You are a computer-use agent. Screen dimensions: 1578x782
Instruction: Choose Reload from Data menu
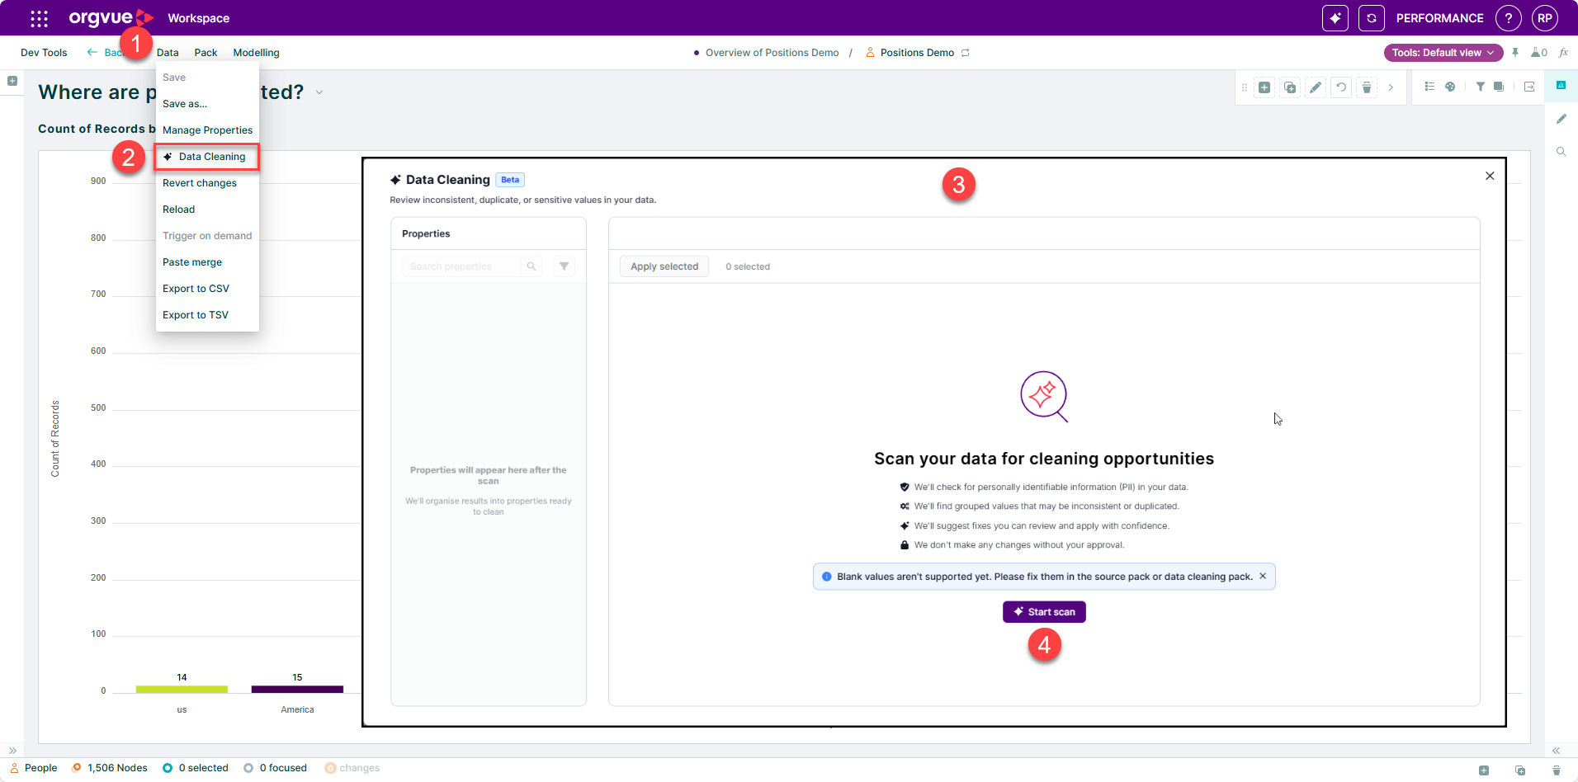(207, 210)
